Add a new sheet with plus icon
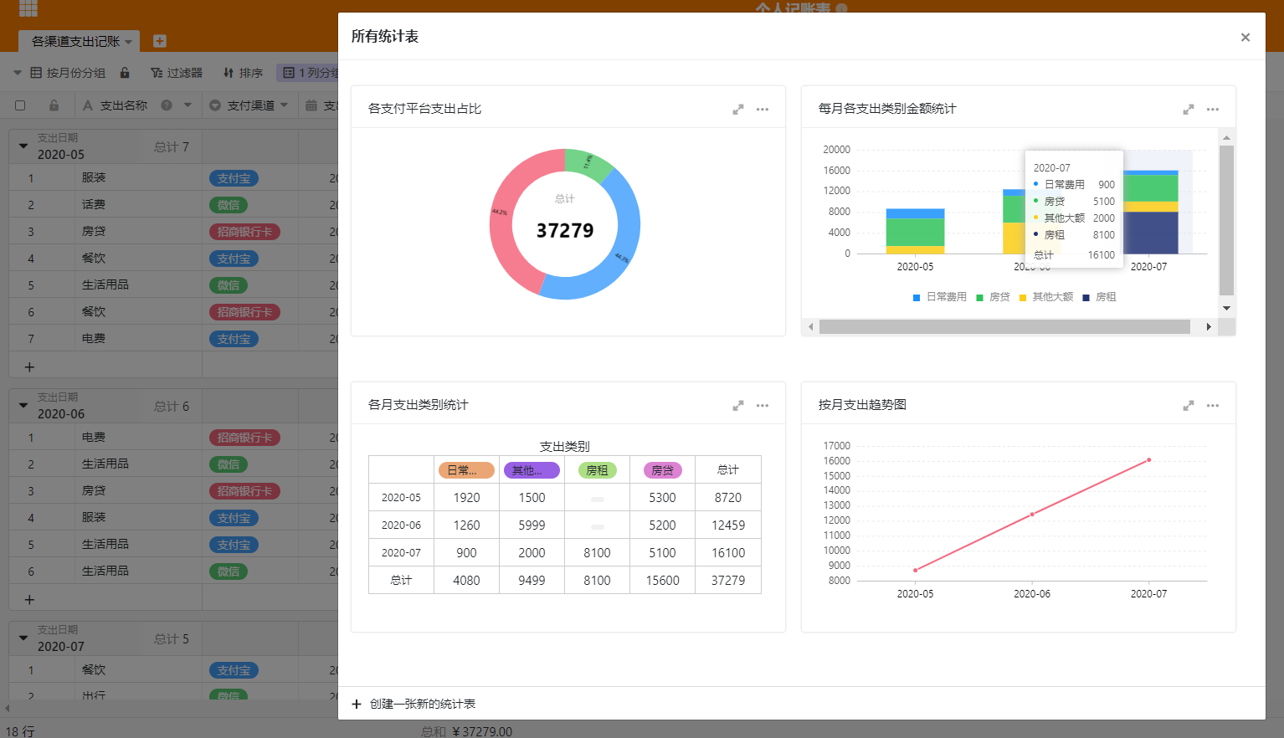 click(x=160, y=41)
